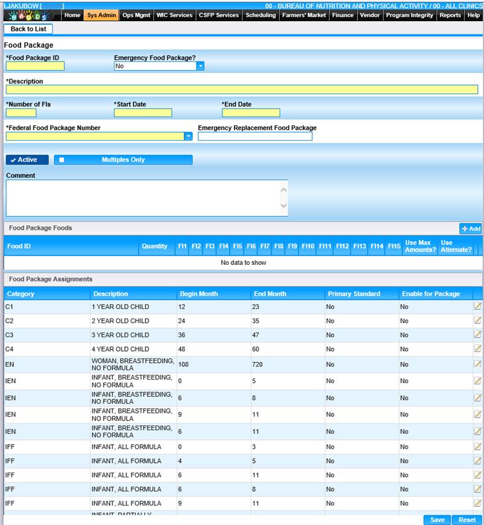Expand the Federal Food Package Number dropdown

(x=188, y=136)
